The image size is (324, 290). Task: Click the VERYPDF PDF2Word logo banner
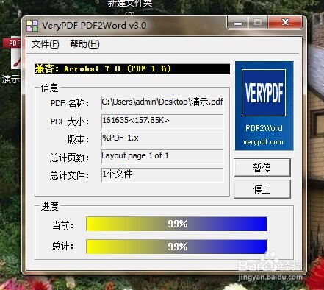(264, 105)
